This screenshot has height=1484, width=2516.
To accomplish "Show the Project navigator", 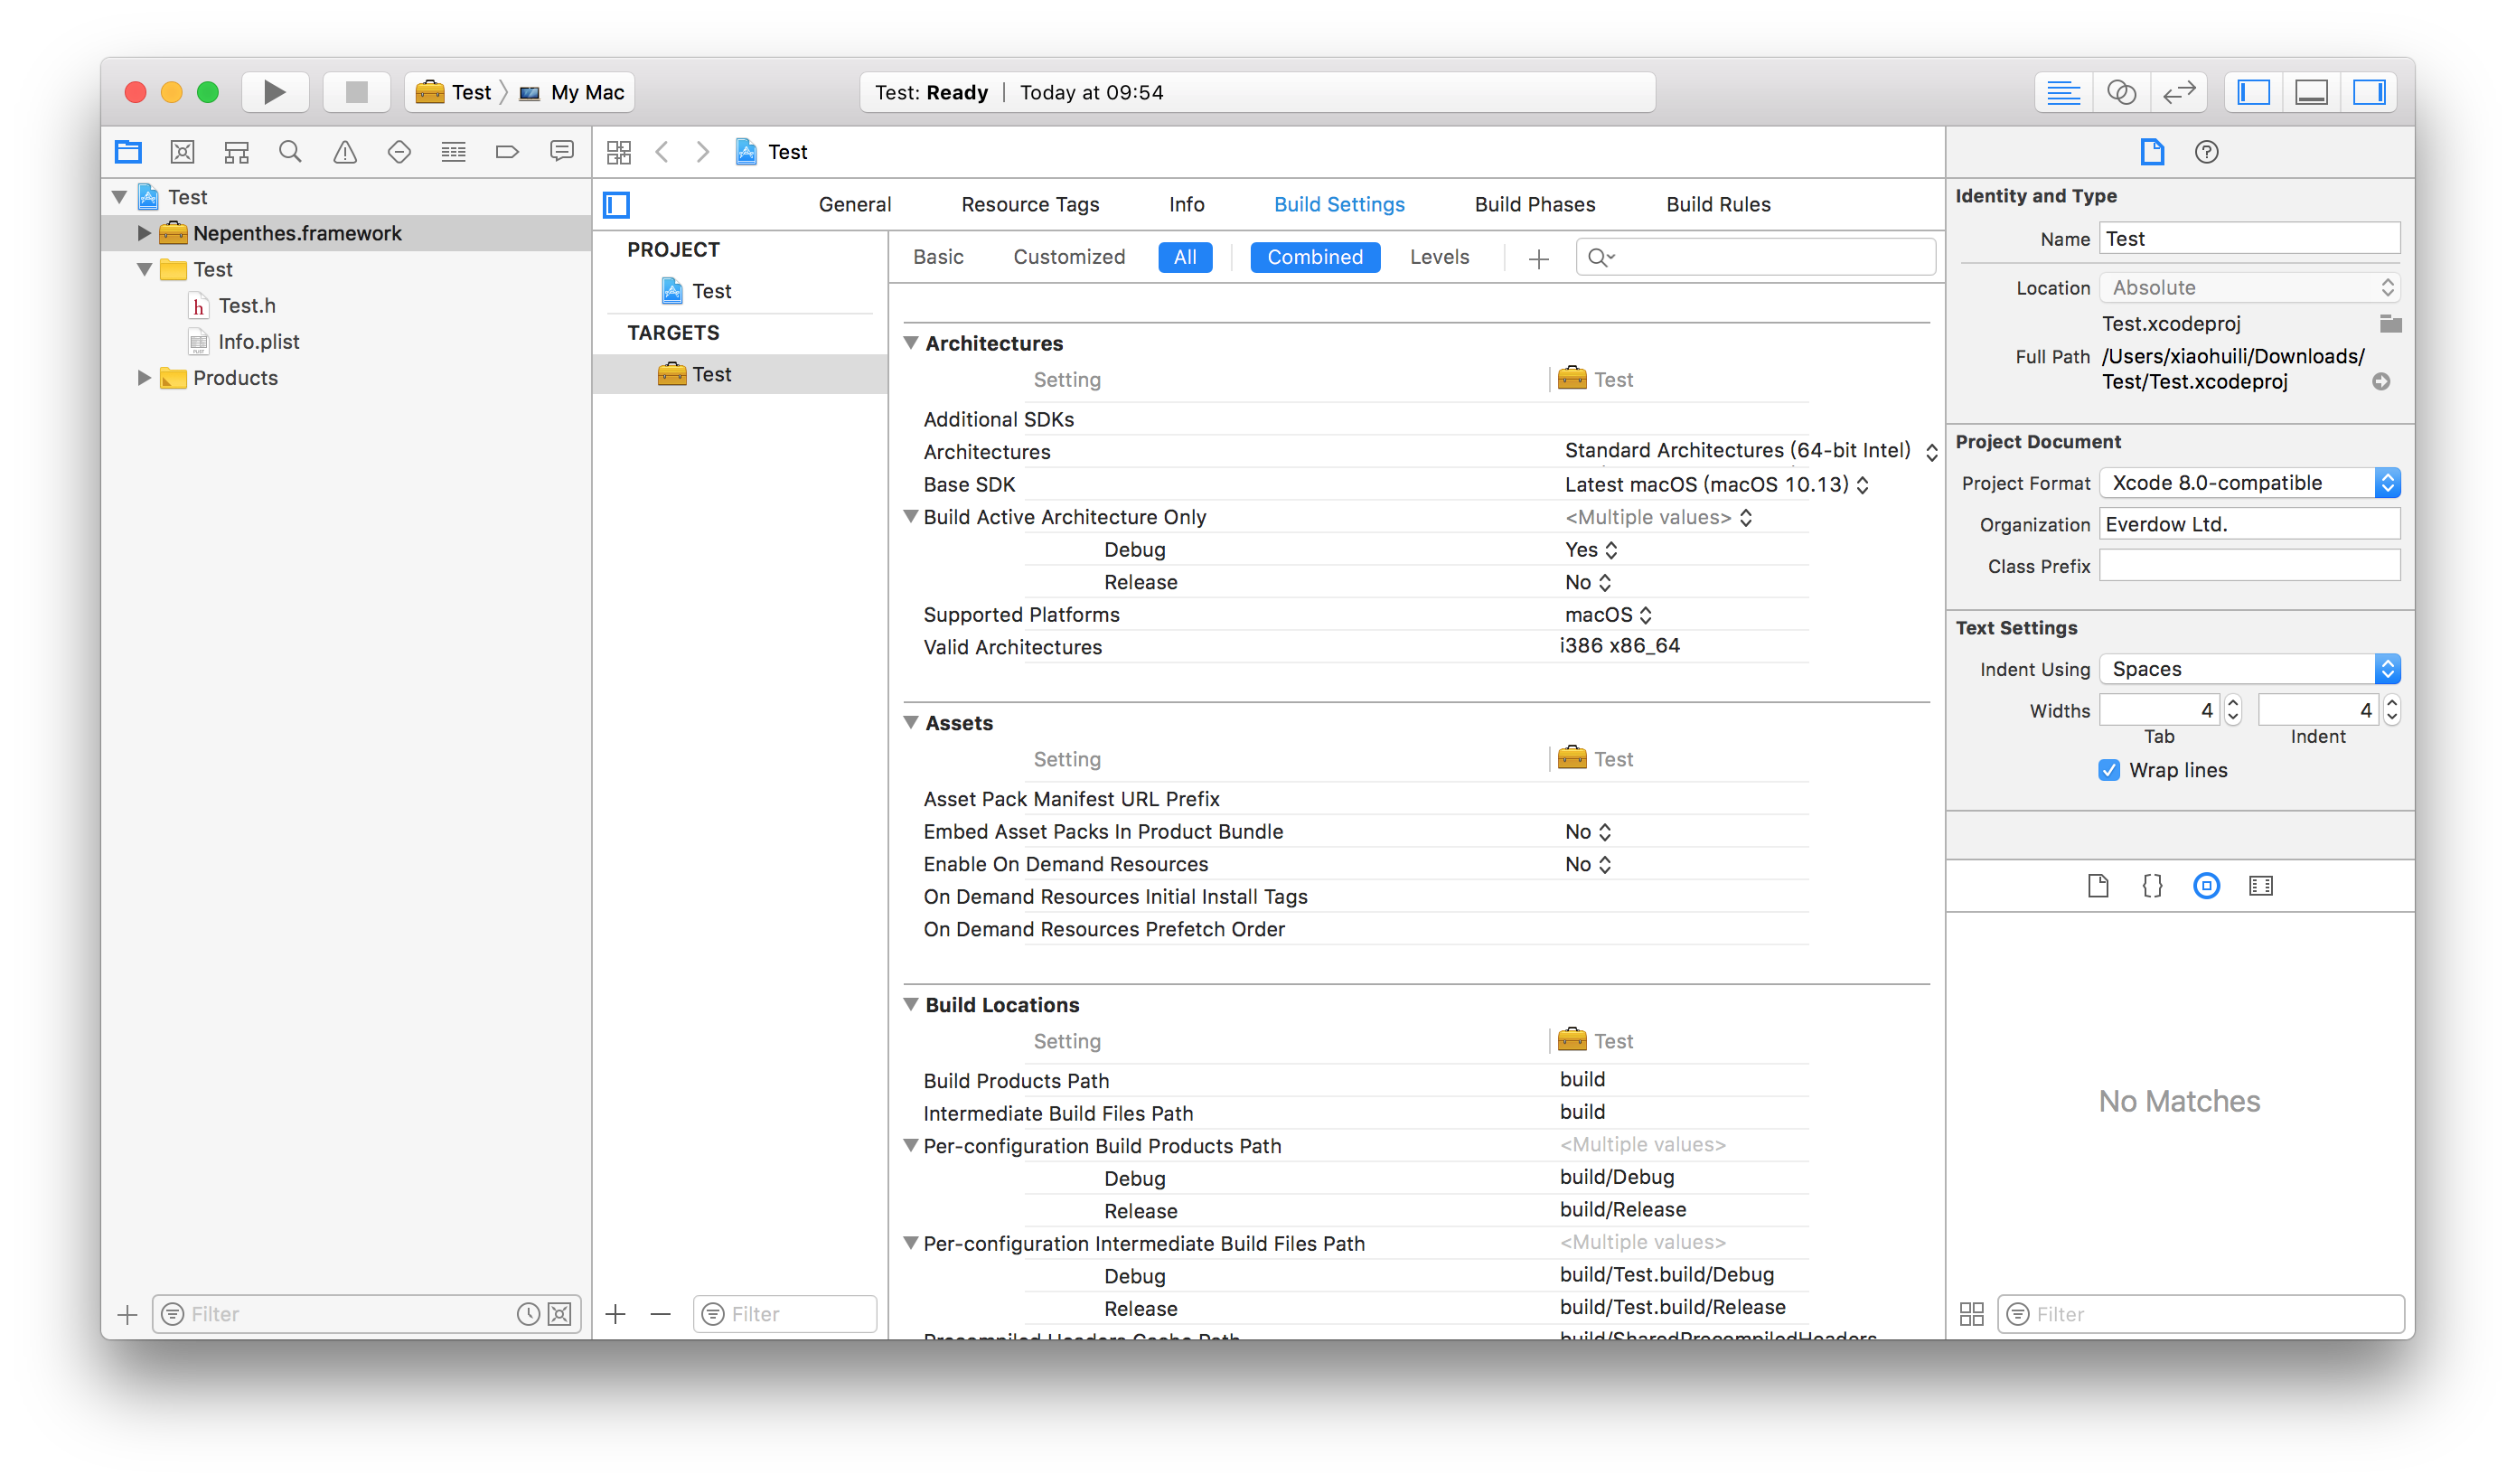I will coord(128,152).
